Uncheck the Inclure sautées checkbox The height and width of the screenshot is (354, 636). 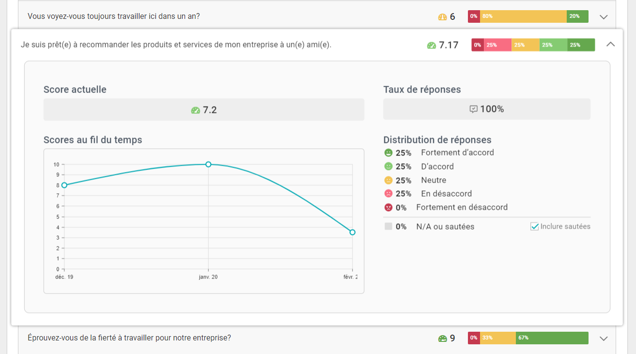(534, 227)
